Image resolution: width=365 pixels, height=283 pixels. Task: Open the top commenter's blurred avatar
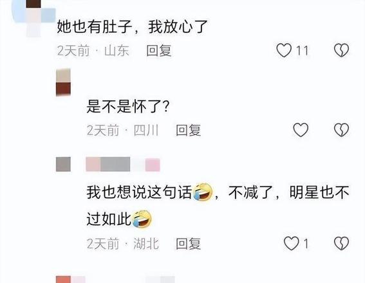(x=33, y=16)
